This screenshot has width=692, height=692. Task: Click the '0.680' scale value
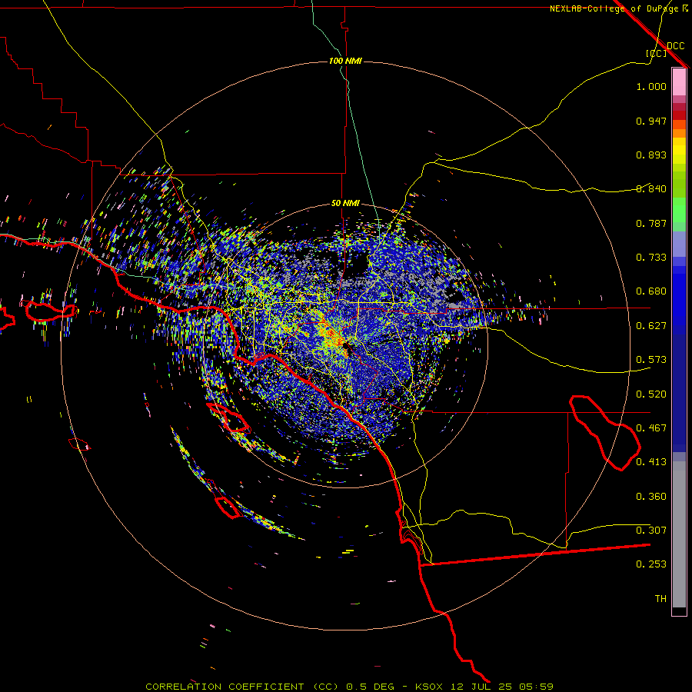651,291
